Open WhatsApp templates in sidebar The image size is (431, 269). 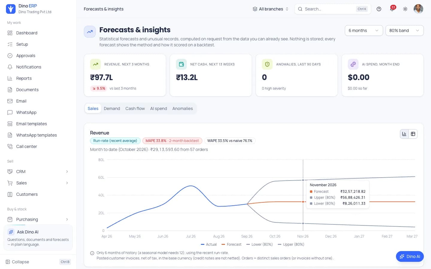(38, 135)
